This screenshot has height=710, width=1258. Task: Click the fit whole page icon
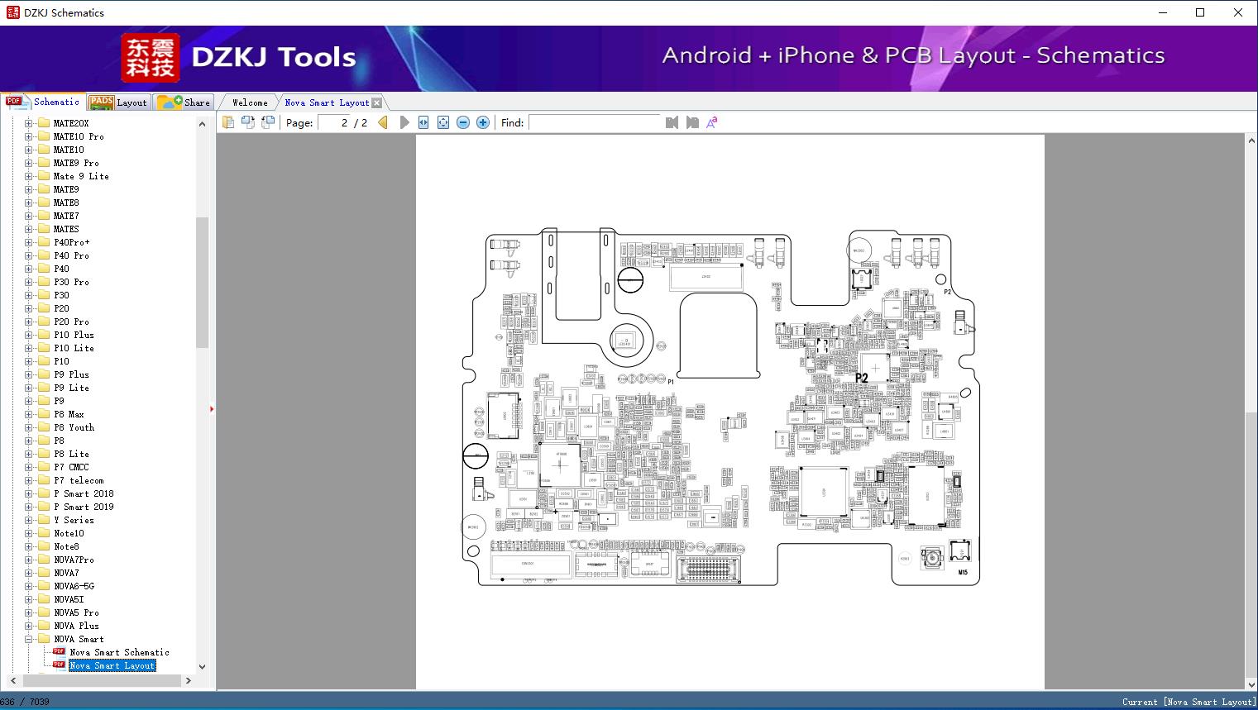click(x=442, y=122)
